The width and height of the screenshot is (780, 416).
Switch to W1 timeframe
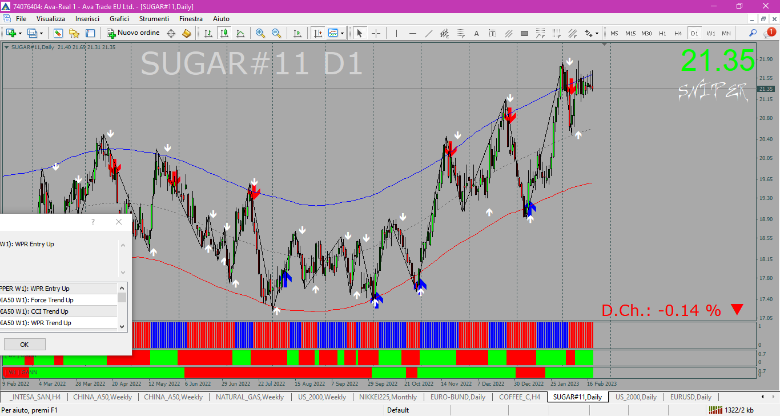(x=710, y=33)
